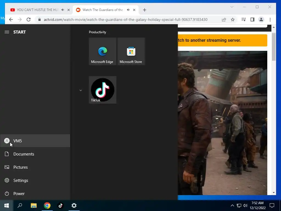Click page scrollbar up arrow
Image resolution: width=281 pixels, height=211 pixels.
[x=274, y=27]
